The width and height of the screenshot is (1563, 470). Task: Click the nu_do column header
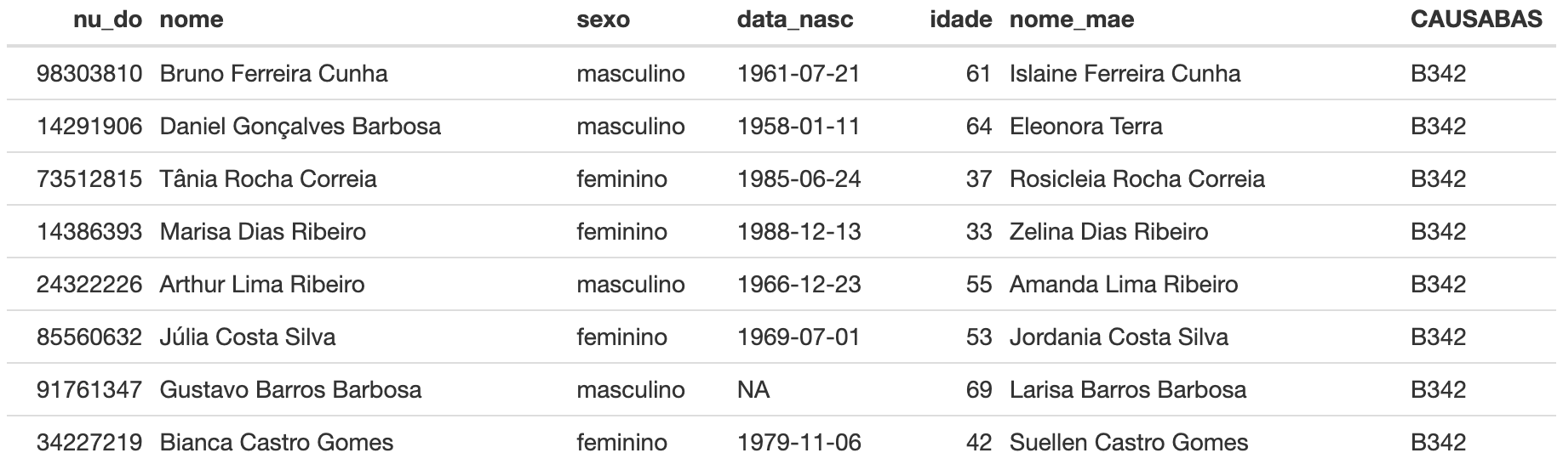[107, 20]
